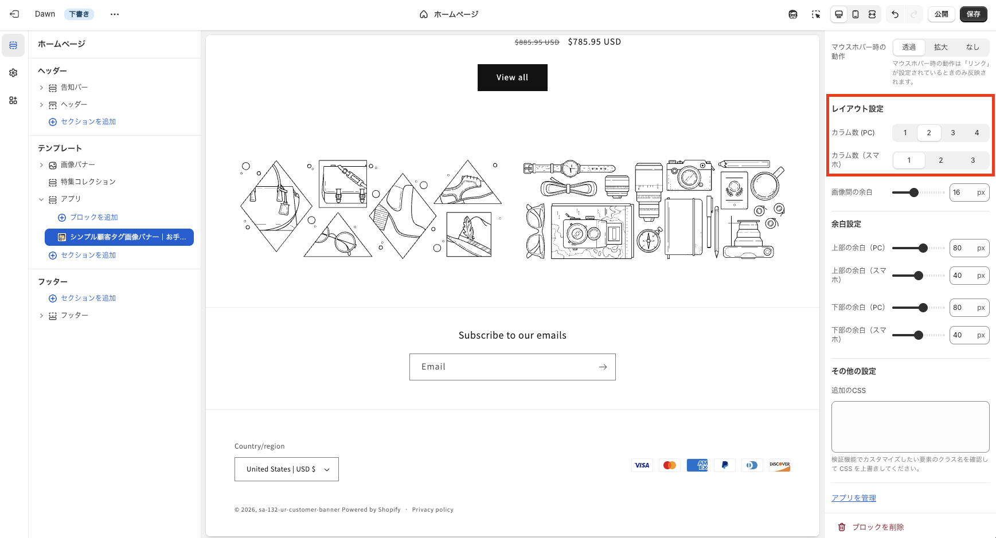This screenshot has width=996, height=538.
Task: Set smartphone column count to 2
Action: click(x=940, y=160)
